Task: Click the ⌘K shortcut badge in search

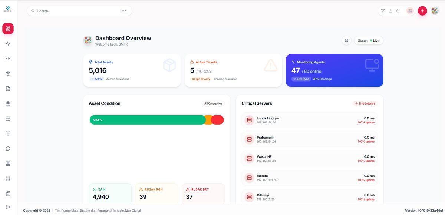Action: point(124,11)
